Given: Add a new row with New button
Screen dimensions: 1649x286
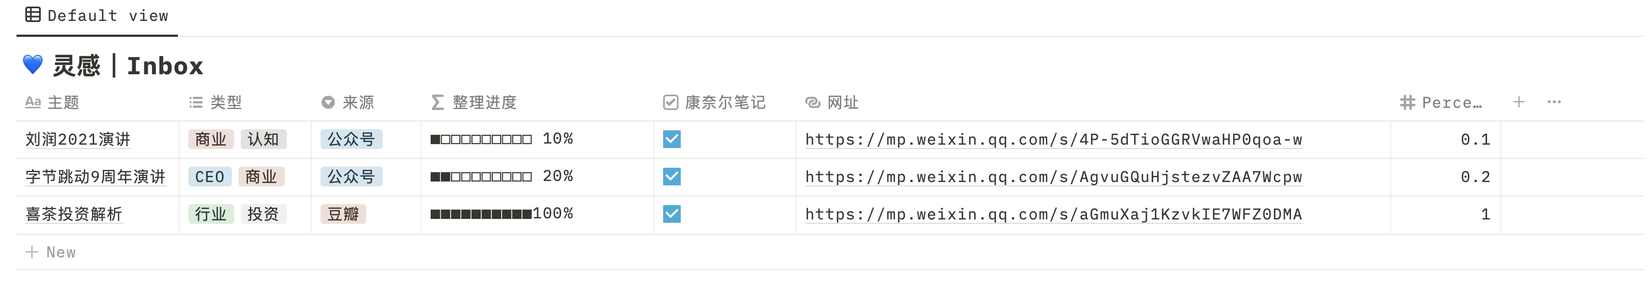Looking at the screenshot, I should point(50,252).
